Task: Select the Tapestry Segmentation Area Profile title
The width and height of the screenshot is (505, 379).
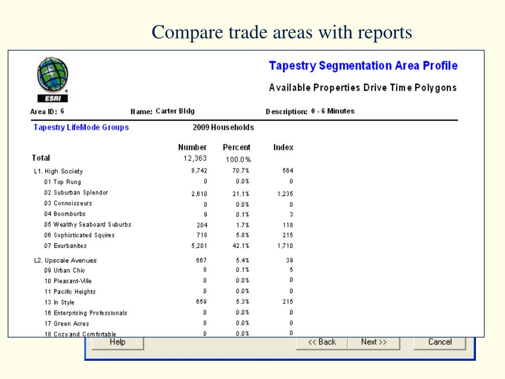Action: (x=363, y=66)
